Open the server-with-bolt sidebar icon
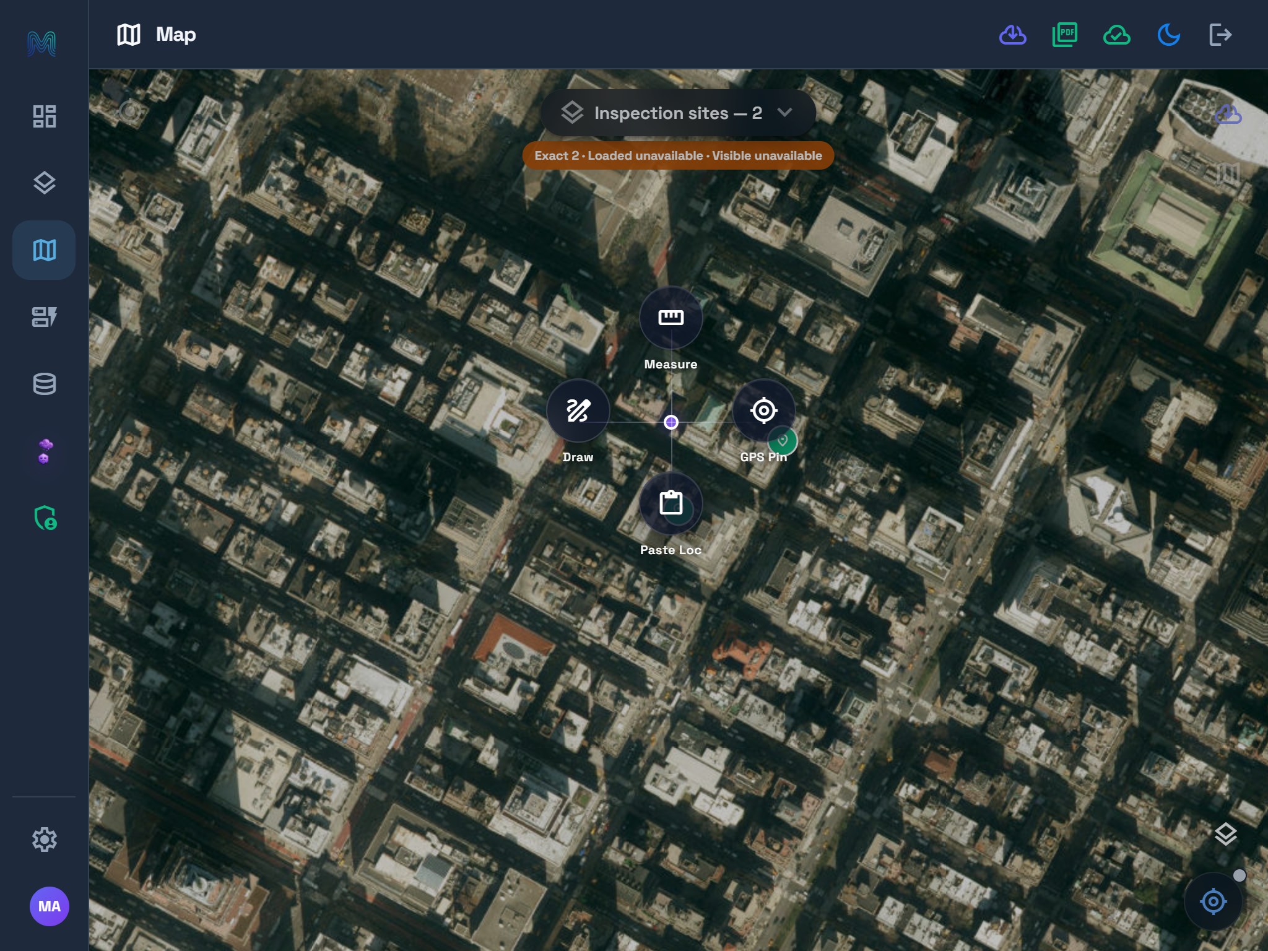This screenshot has height=951, width=1268. point(44,317)
